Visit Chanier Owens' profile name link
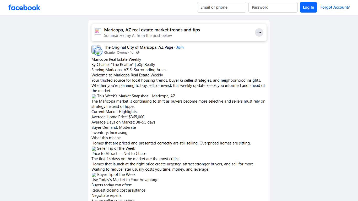The height and width of the screenshot is (201, 358). (x=116, y=53)
